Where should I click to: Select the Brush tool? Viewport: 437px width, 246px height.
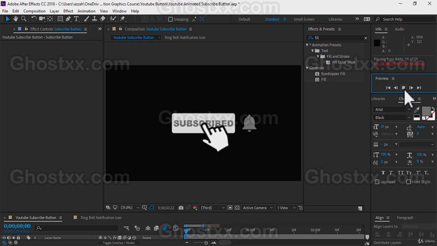[x=86, y=19]
